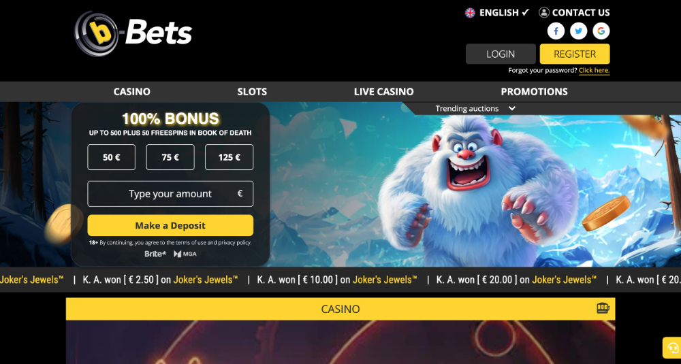681x364 pixels.
Task: Click the Twitter bird icon
Action: point(578,31)
